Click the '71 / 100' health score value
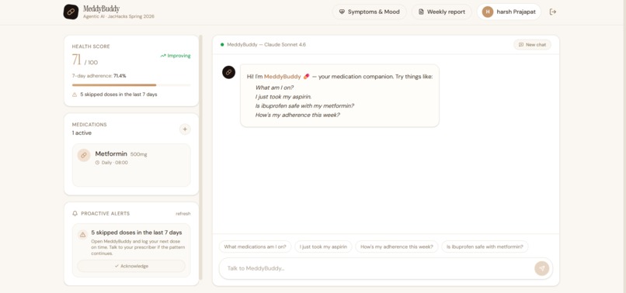This screenshot has width=626, height=293. click(85, 60)
